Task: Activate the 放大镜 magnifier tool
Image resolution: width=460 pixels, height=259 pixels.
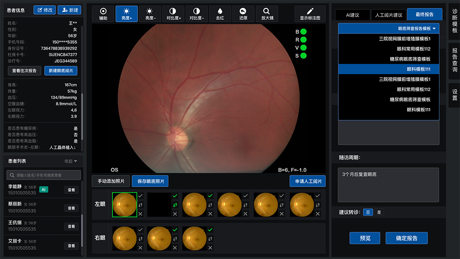Action: 267,14
